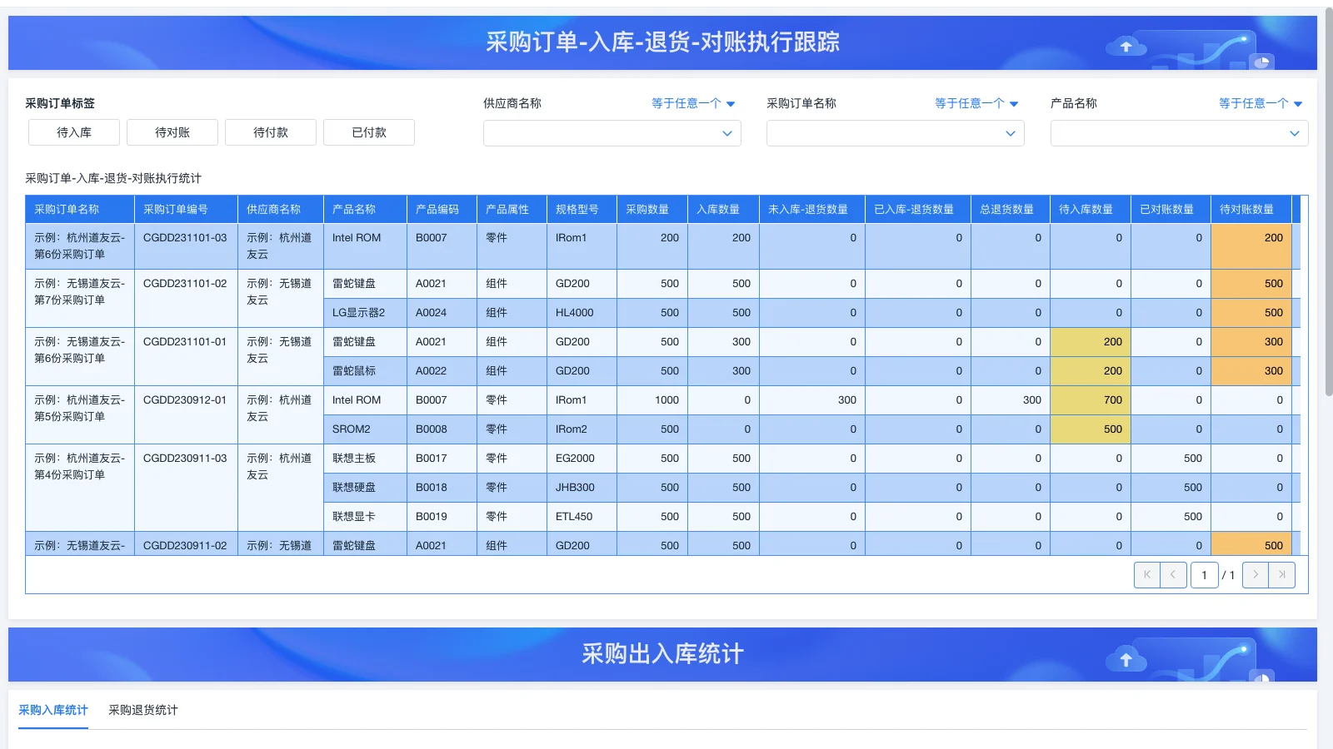Click the previous page arrow
Viewport: 1333px width, 749px height.
[1173, 574]
